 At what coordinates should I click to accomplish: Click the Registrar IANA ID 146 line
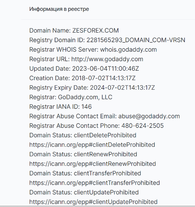point(60,107)
